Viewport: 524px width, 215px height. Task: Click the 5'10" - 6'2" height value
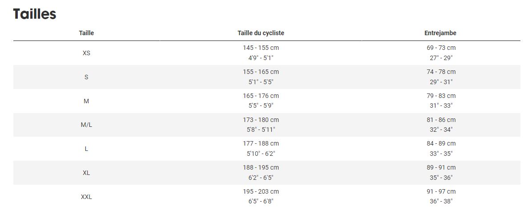(261, 154)
